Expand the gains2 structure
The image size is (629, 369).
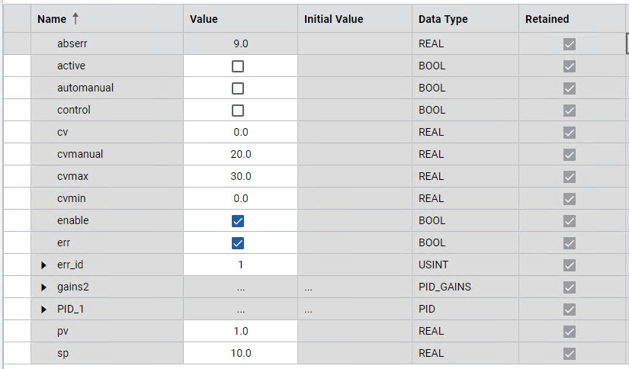43,287
